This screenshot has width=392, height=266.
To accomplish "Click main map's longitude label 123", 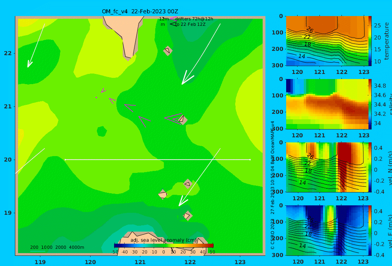I will coord(240,262).
